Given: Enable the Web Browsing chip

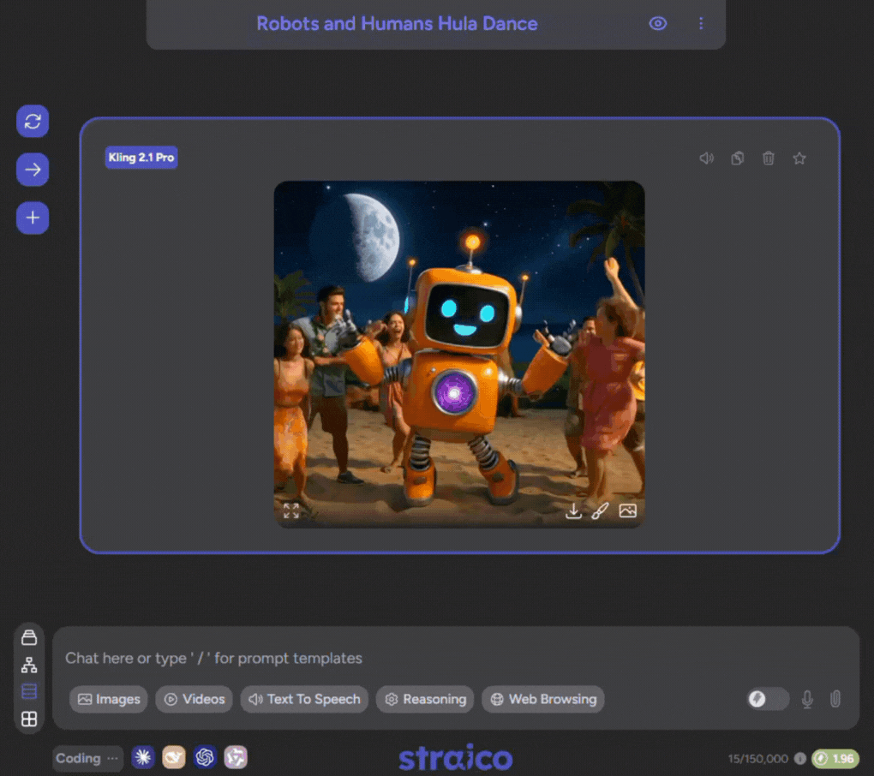Looking at the screenshot, I should [x=543, y=699].
